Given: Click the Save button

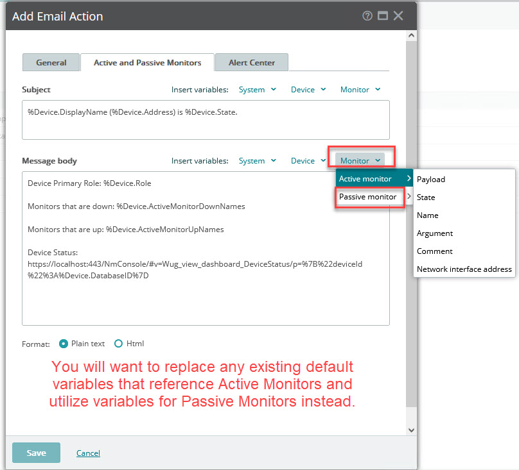Looking at the screenshot, I should pyautogui.click(x=36, y=452).
